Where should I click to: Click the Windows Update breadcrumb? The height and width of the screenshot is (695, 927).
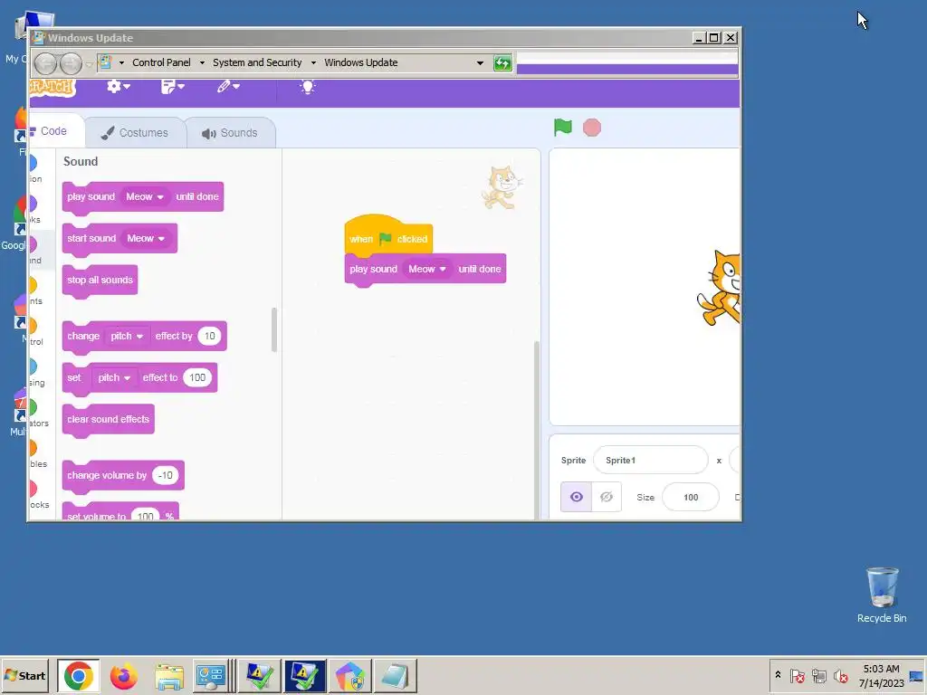(x=360, y=62)
